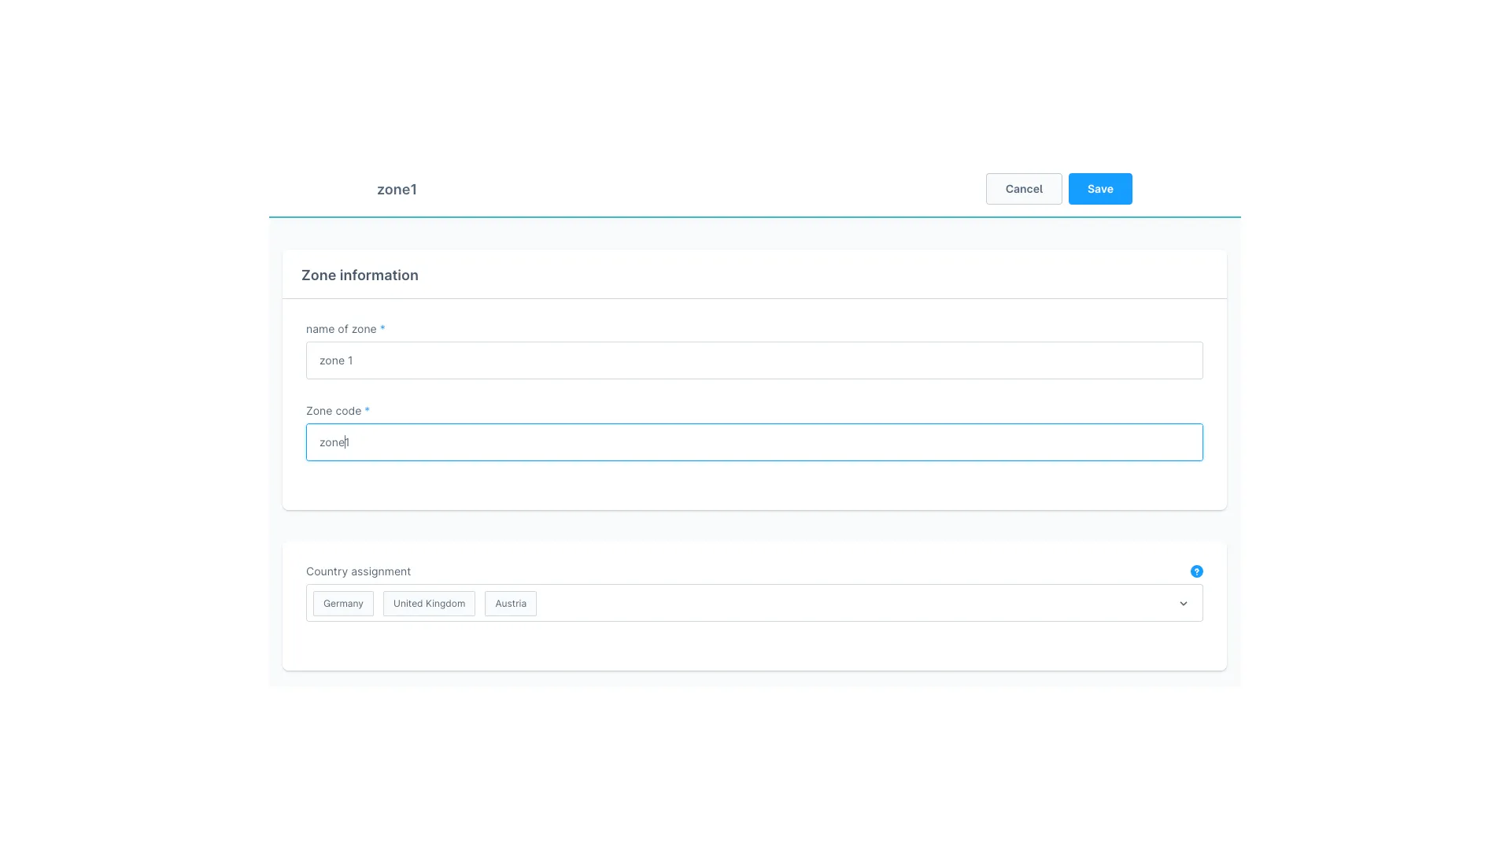Click the asterisk beside name of zone
This screenshot has height=850, width=1511.
click(x=382, y=329)
